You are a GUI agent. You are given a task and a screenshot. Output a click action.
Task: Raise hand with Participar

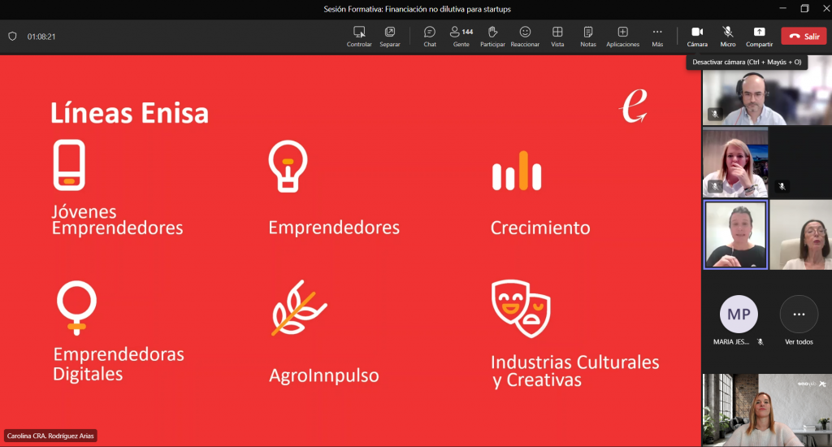click(492, 37)
